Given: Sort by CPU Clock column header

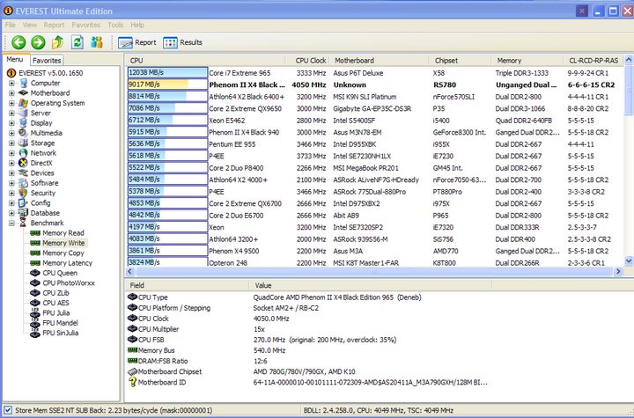Looking at the screenshot, I should 307,61.
